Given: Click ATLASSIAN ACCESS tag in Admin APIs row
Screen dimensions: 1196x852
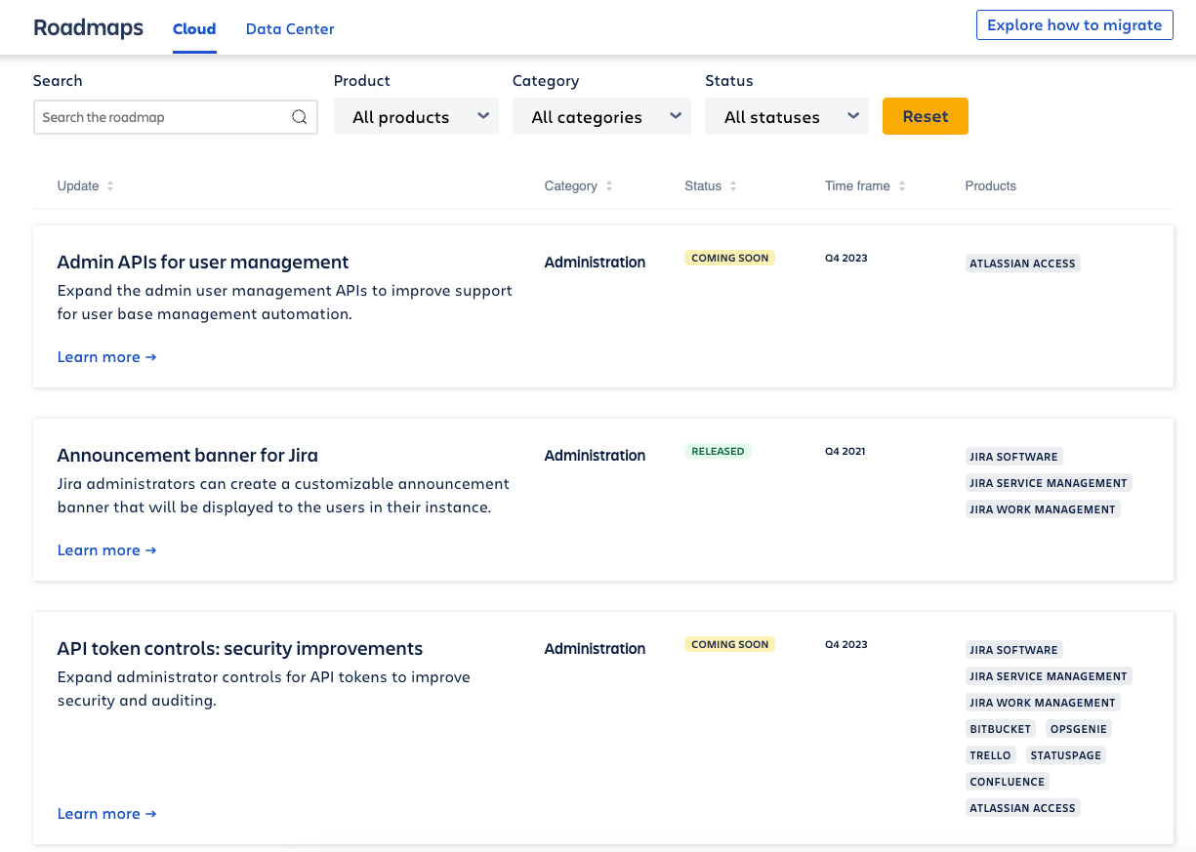Looking at the screenshot, I should click(x=1022, y=264).
